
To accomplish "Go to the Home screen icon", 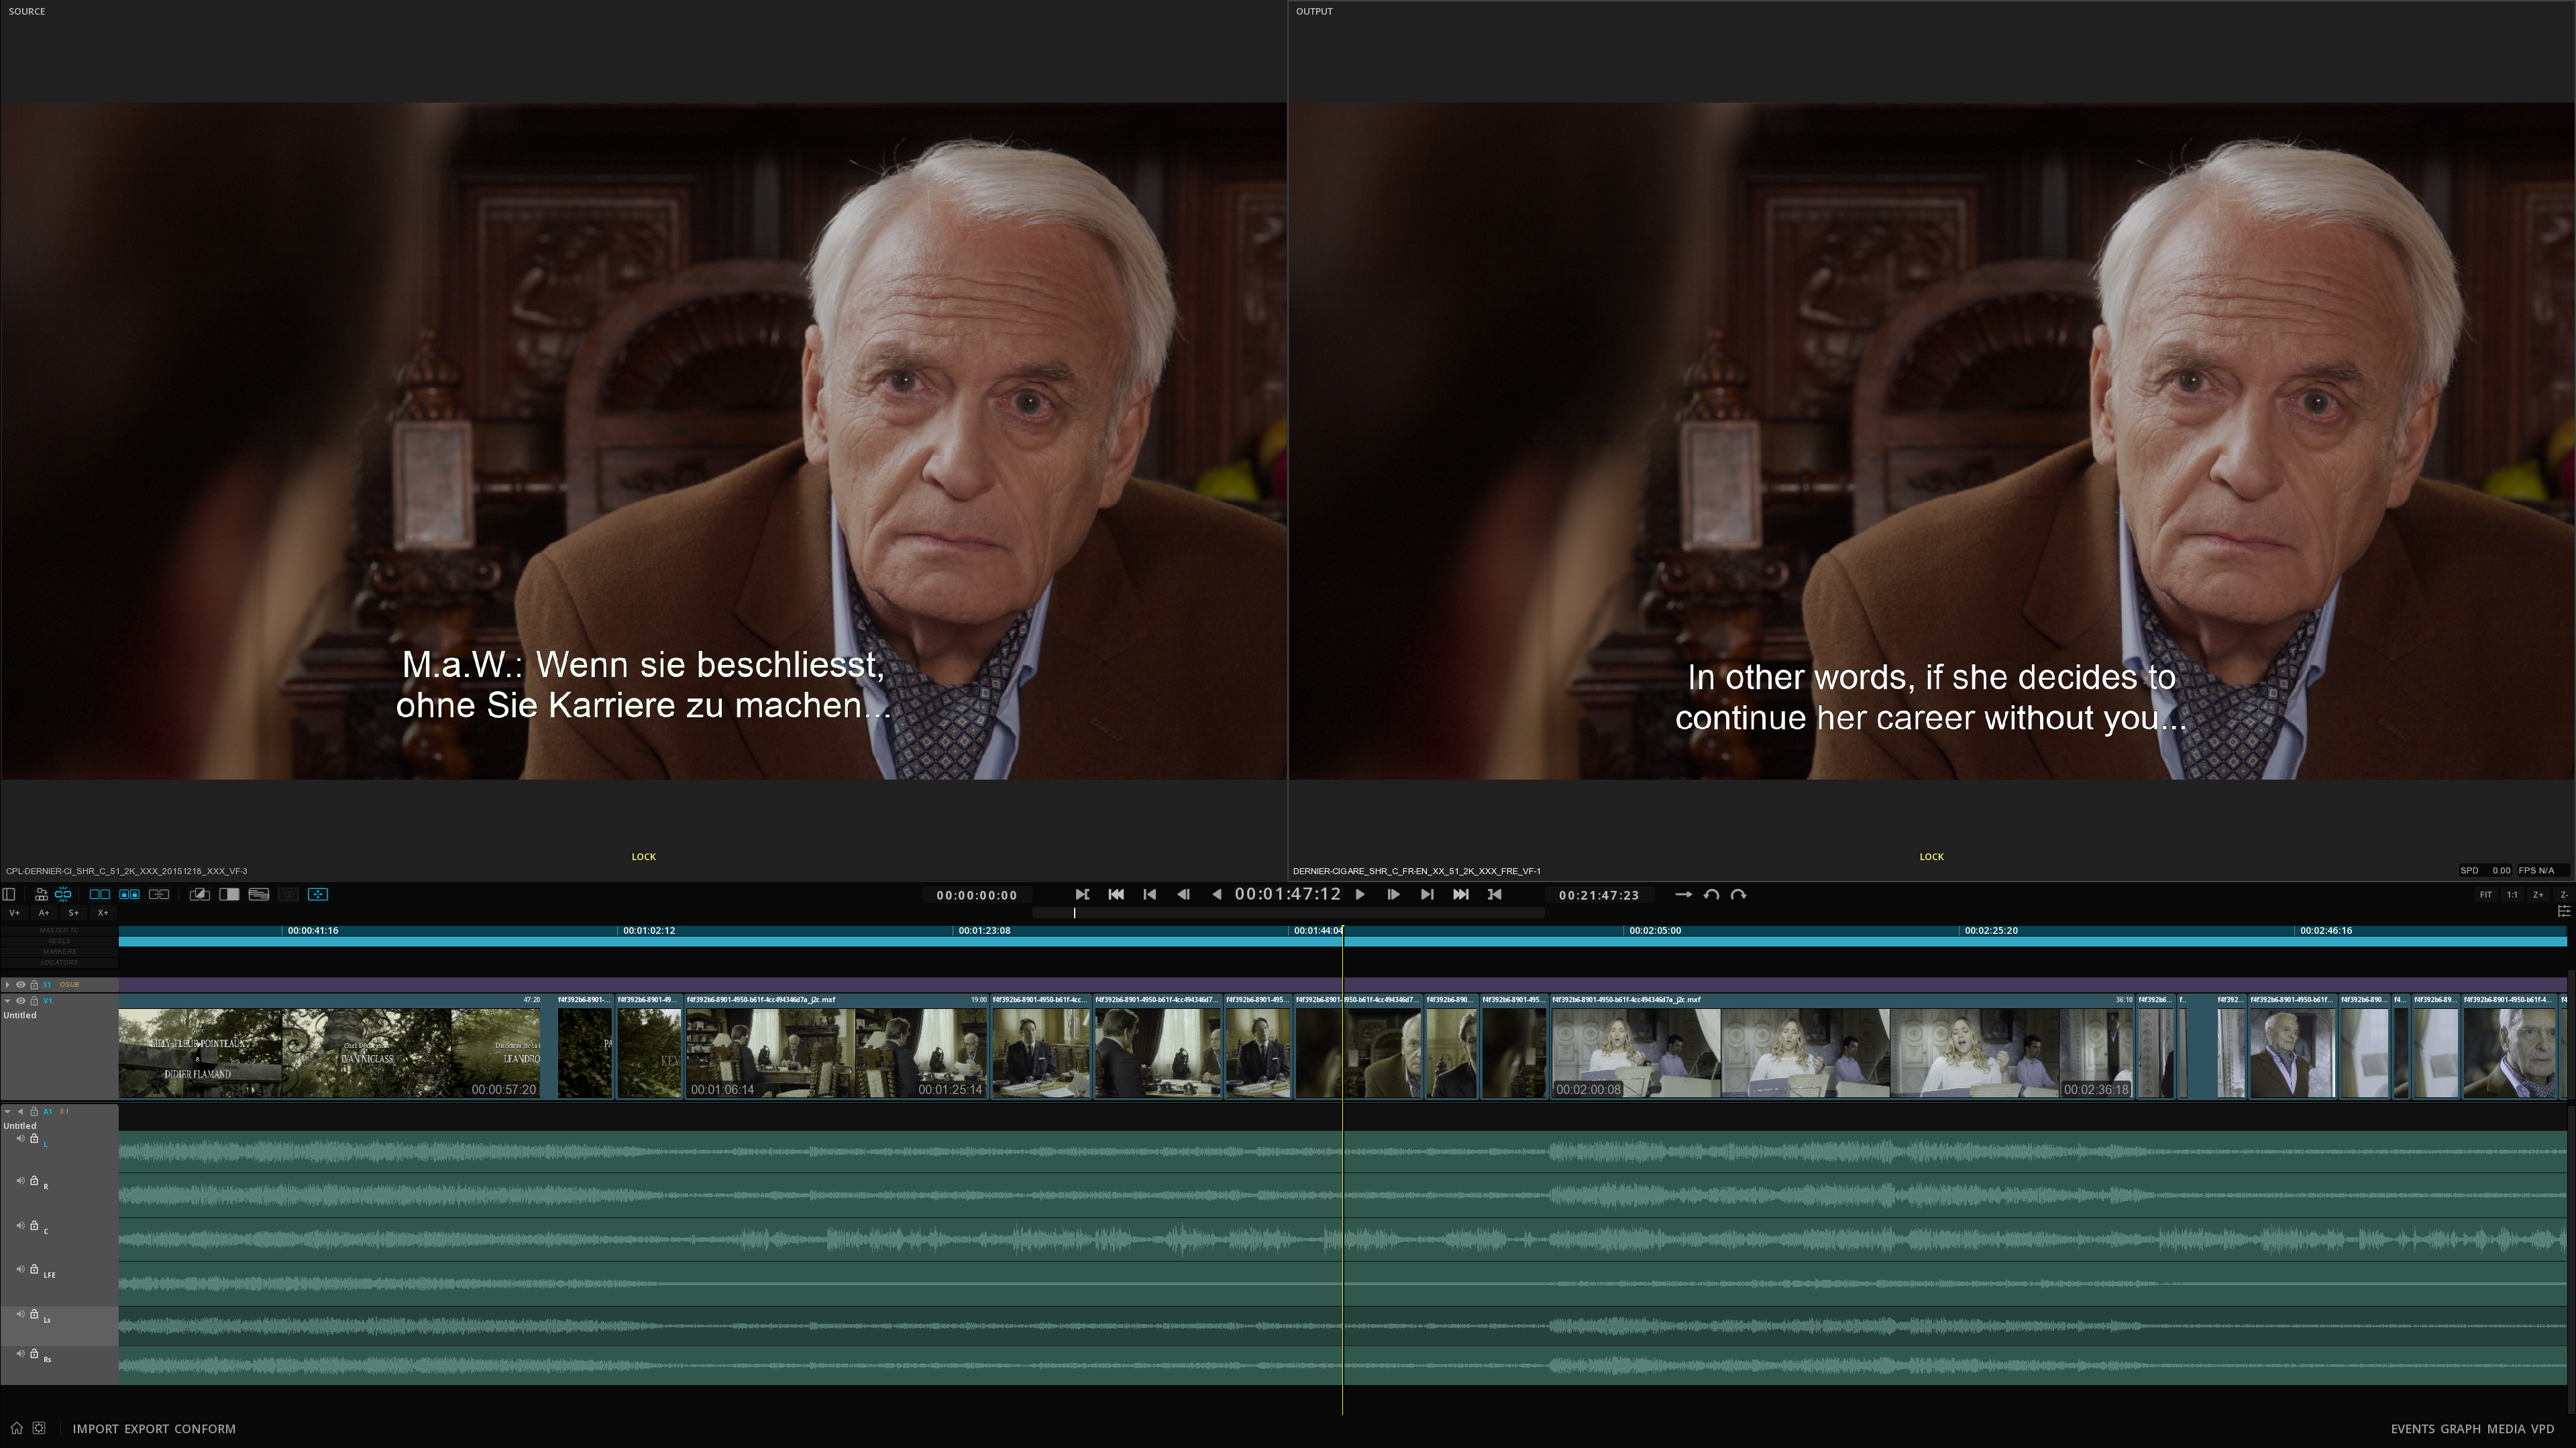I will [16, 1428].
